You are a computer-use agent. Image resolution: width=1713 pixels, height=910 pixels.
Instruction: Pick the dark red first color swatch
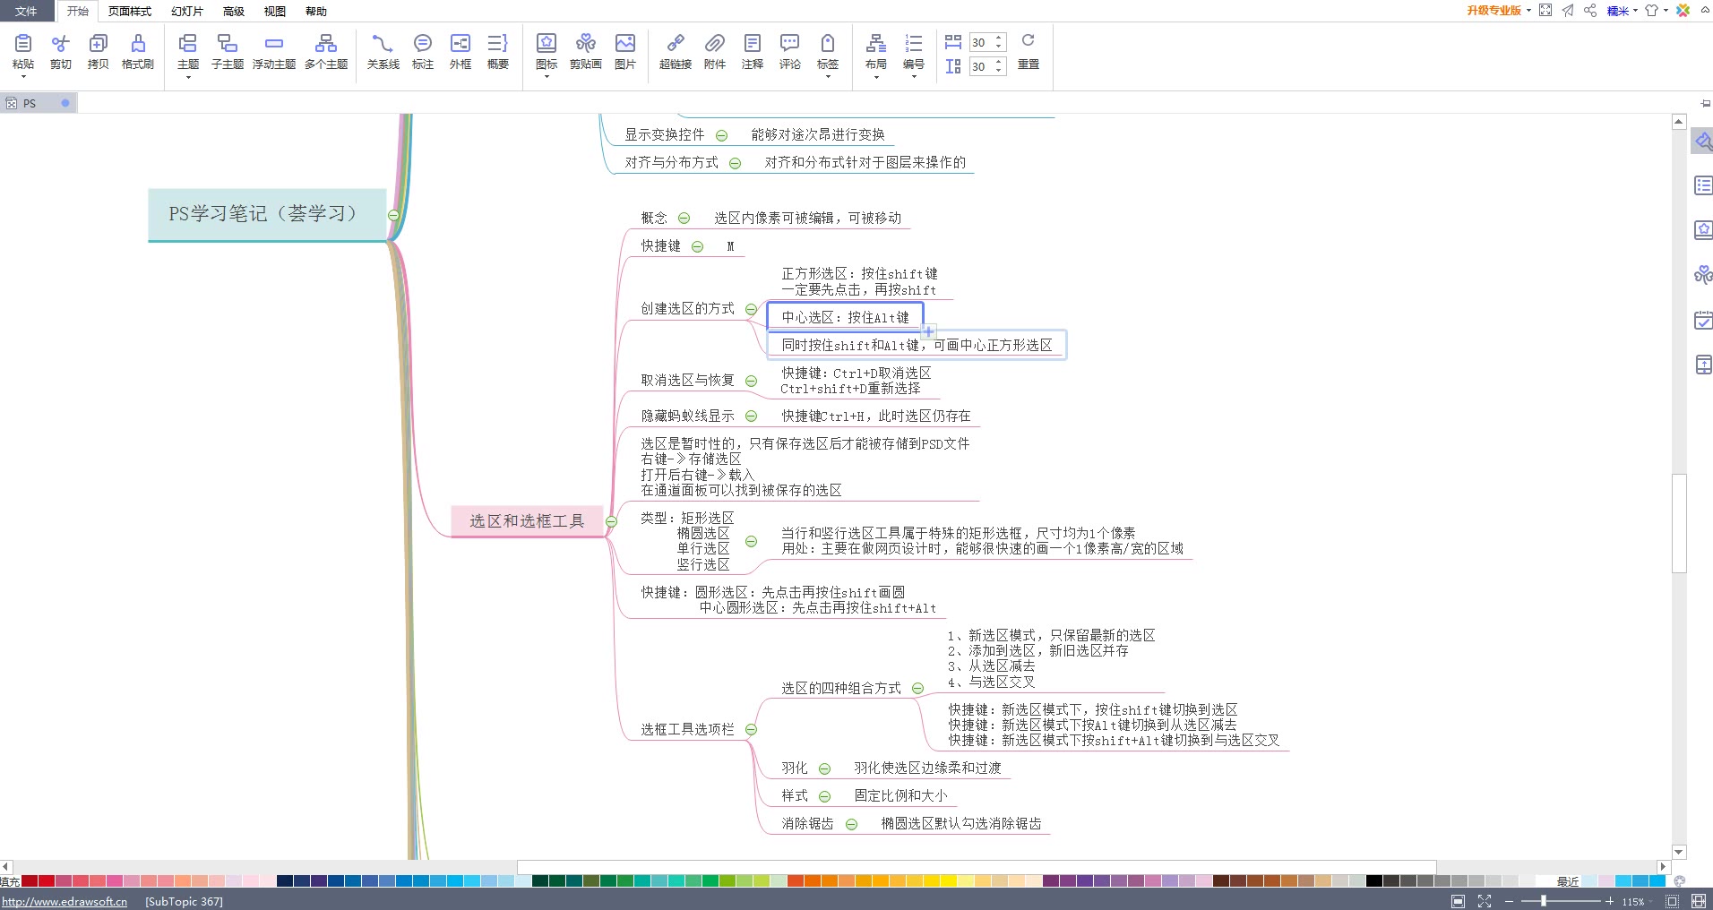click(x=30, y=881)
